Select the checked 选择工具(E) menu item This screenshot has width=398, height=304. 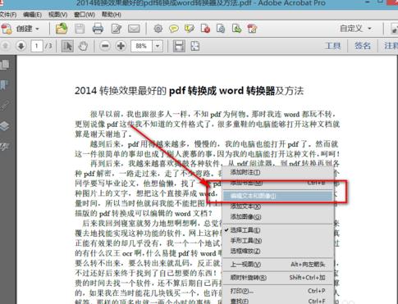click(x=278, y=230)
